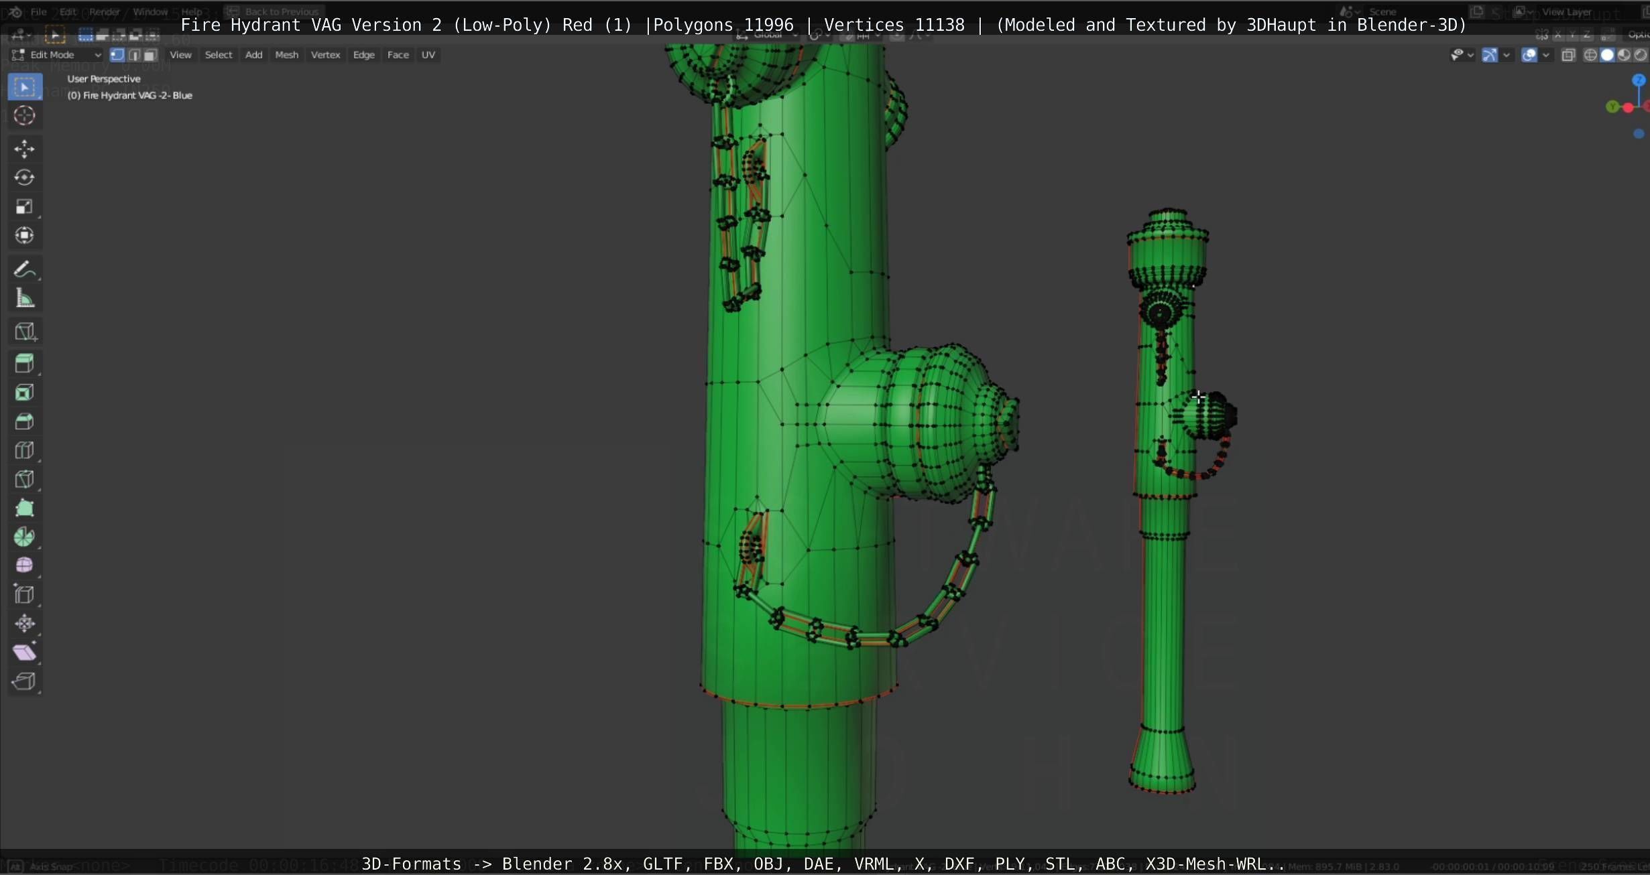
Task: Choose the Add Cube tool
Action: tap(25, 332)
